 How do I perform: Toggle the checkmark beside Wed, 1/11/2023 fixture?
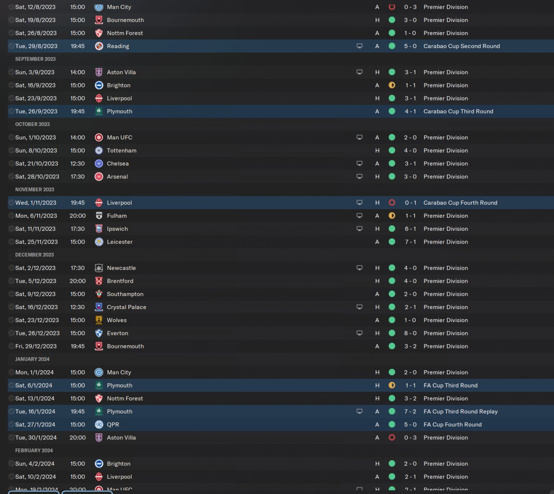pos(11,203)
